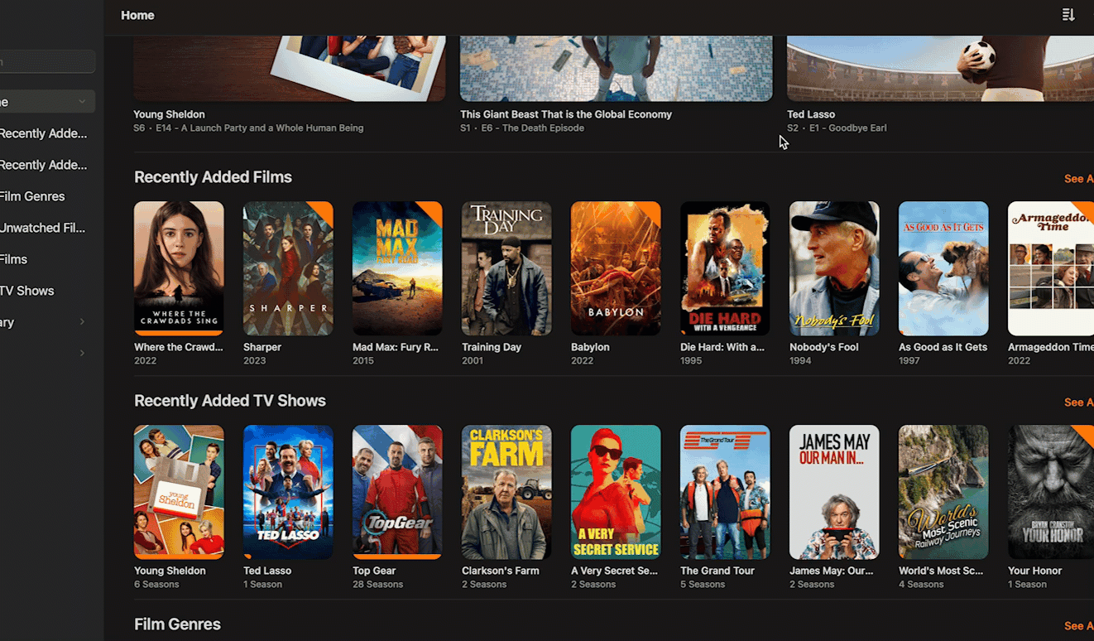
Task: Open the Nobody's Fool poster
Action: (x=834, y=268)
